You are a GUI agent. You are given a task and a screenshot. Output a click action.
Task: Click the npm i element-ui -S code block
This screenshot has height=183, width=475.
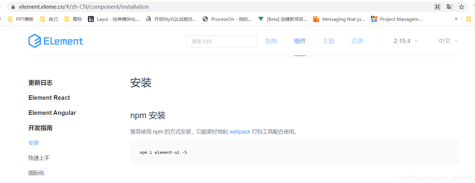pyautogui.click(x=294, y=152)
